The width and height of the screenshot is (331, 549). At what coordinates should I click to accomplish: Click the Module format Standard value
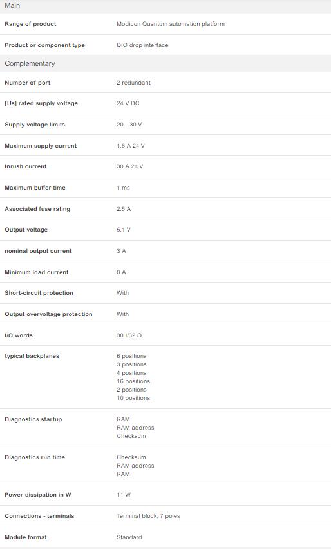(129, 537)
